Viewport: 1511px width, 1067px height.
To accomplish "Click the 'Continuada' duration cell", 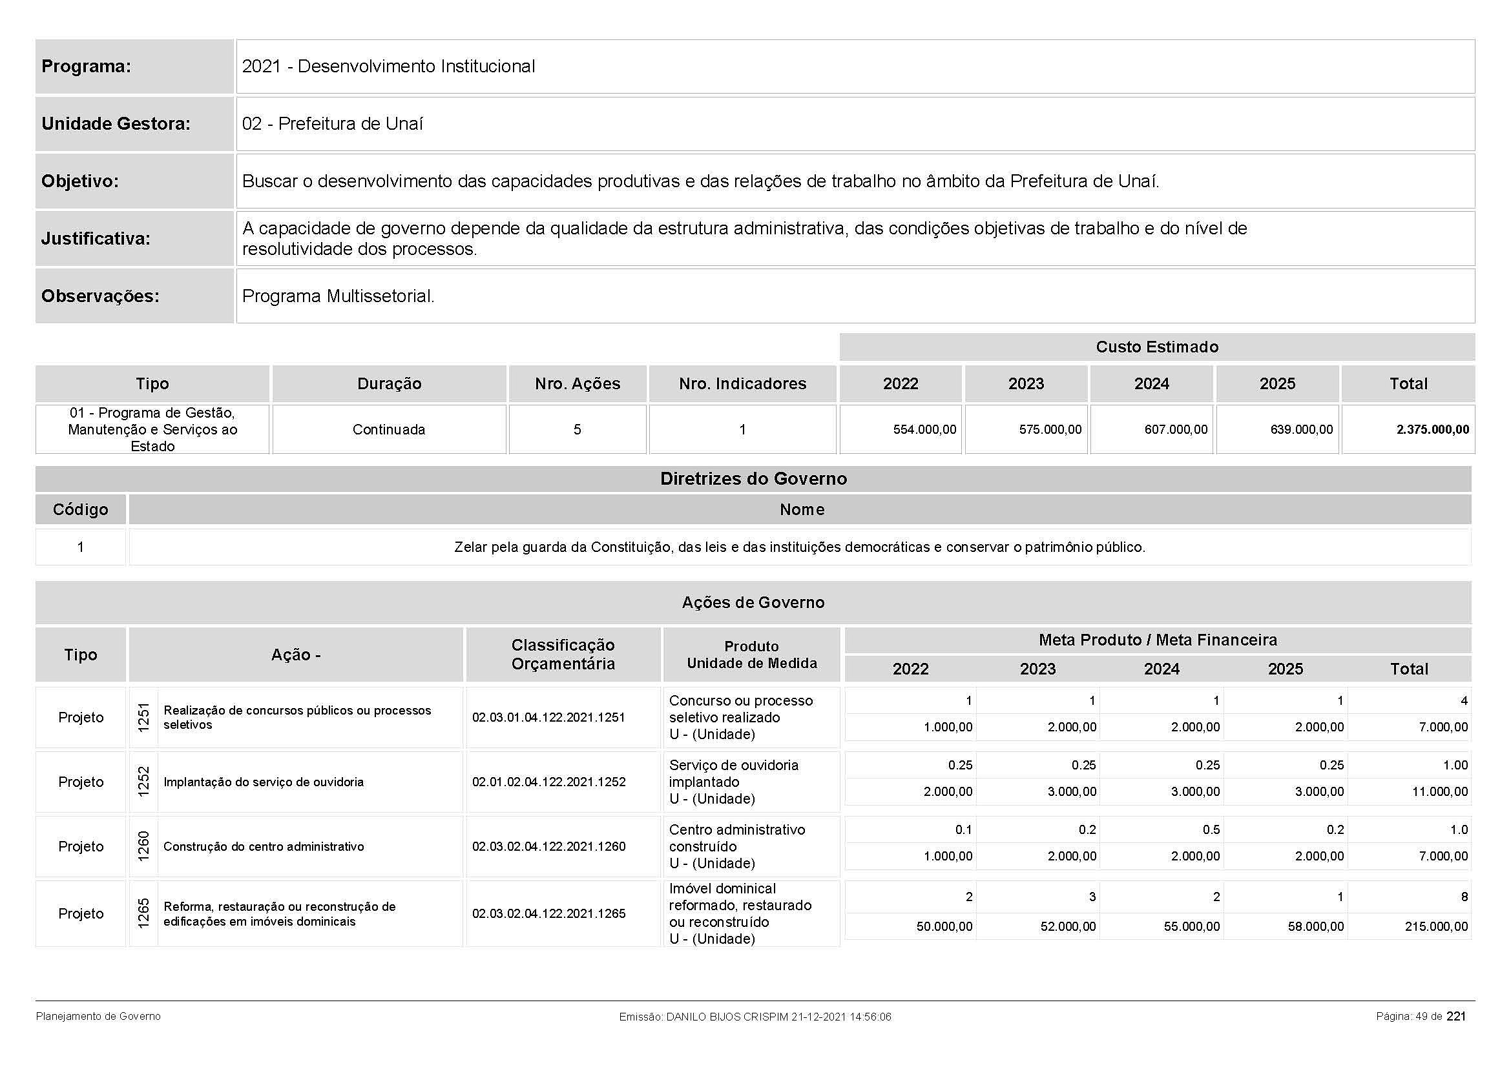I will (x=388, y=430).
